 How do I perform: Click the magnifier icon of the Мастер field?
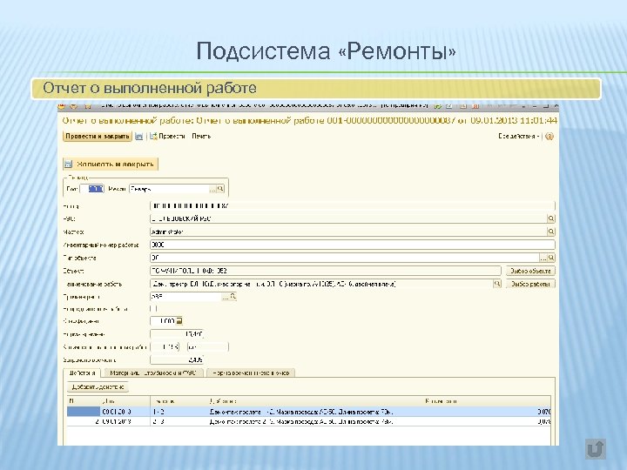(x=551, y=232)
